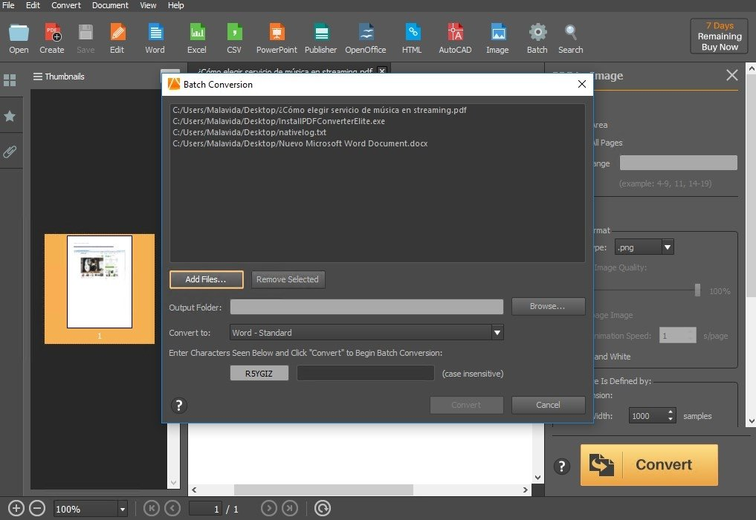Zoom out with the minus icon
The height and width of the screenshot is (520, 756).
click(x=37, y=508)
